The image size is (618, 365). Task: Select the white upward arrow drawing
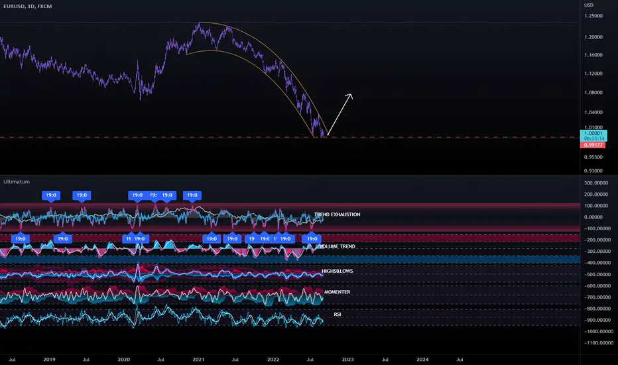(x=340, y=114)
